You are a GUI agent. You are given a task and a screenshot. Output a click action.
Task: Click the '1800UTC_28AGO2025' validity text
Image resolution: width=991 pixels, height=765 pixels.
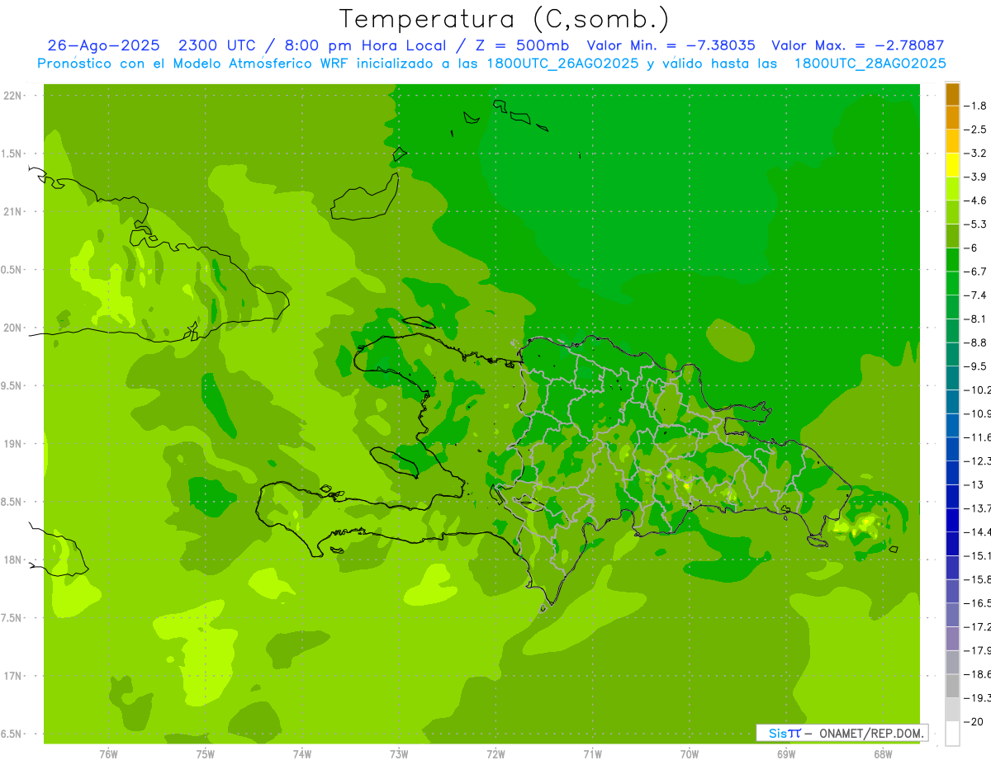tap(870, 64)
